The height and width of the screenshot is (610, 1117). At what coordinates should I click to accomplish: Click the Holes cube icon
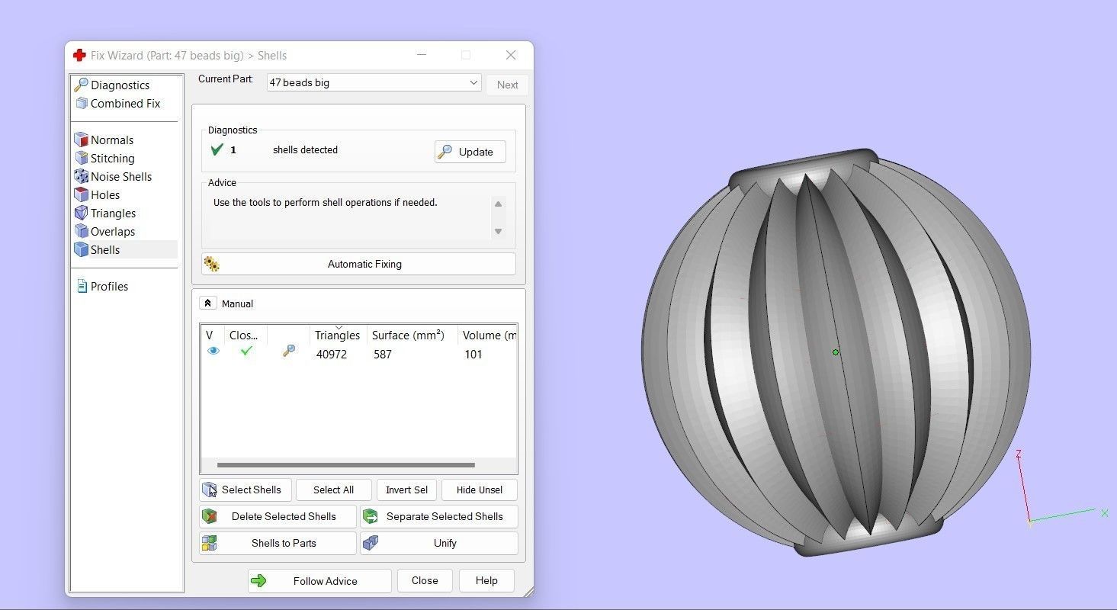point(81,194)
